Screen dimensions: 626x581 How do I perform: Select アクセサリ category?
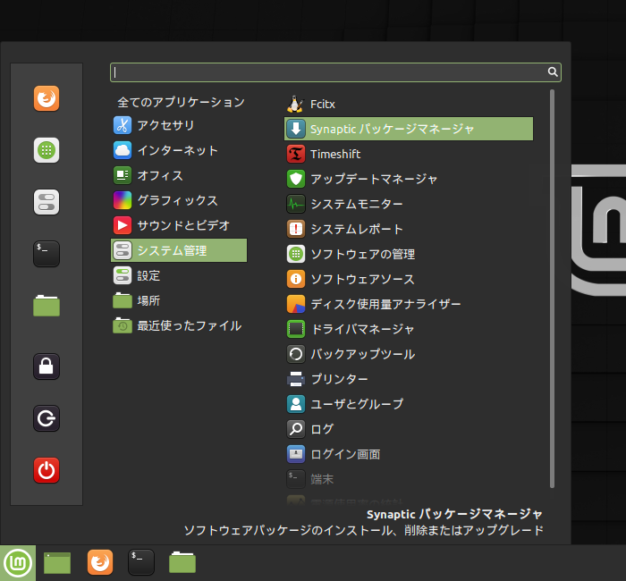(179, 125)
